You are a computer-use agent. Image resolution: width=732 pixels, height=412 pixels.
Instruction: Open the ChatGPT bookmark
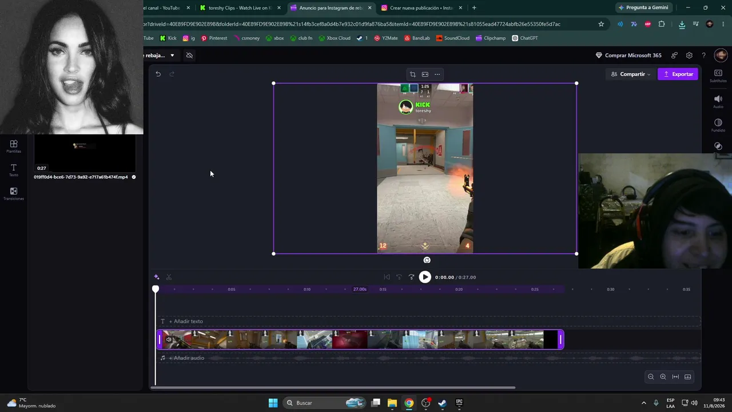(524, 38)
